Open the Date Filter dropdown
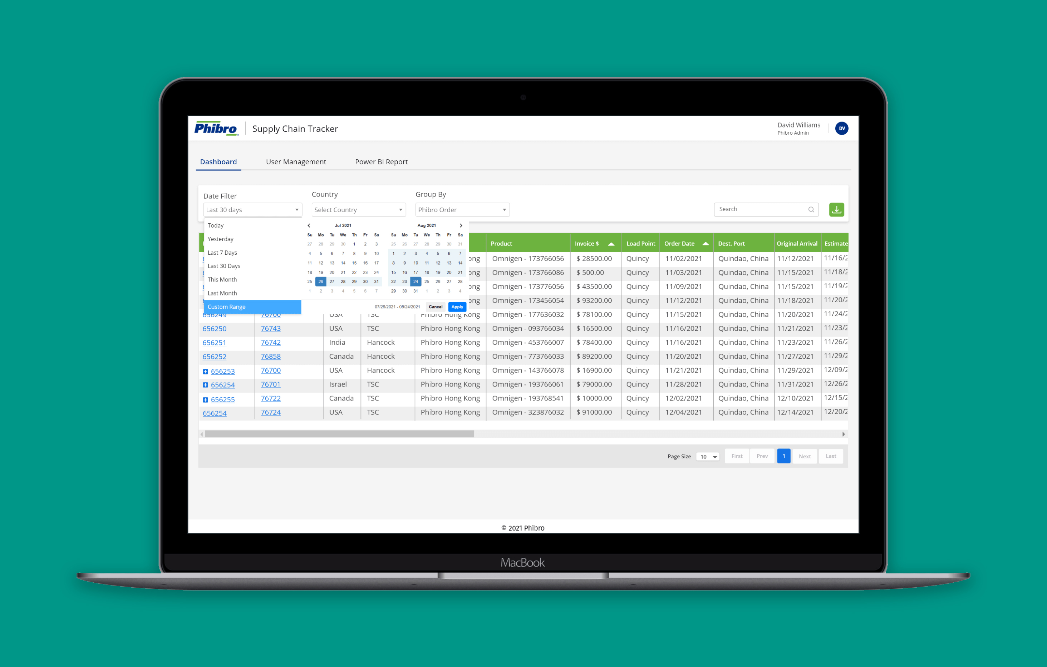The height and width of the screenshot is (667, 1047). [x=252, y=210]
